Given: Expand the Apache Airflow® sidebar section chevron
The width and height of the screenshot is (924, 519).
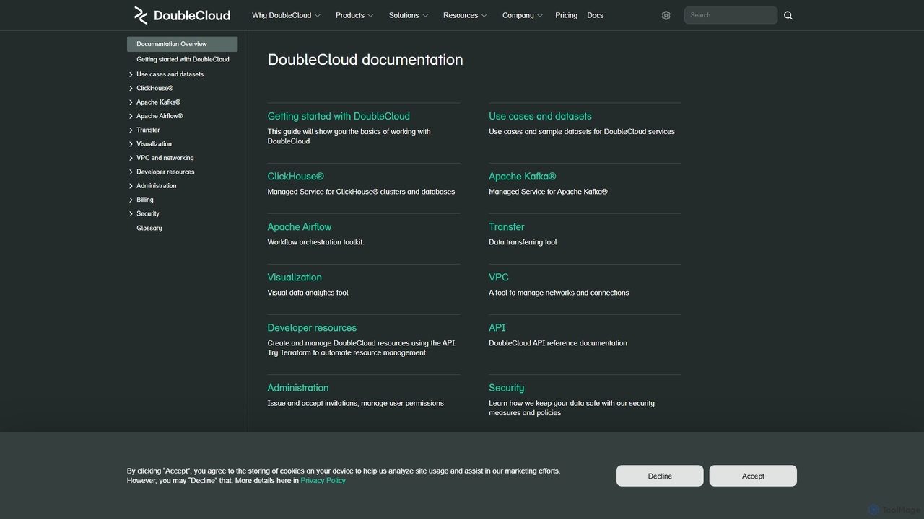Looking at the screenshot, I should pos(131,116).
